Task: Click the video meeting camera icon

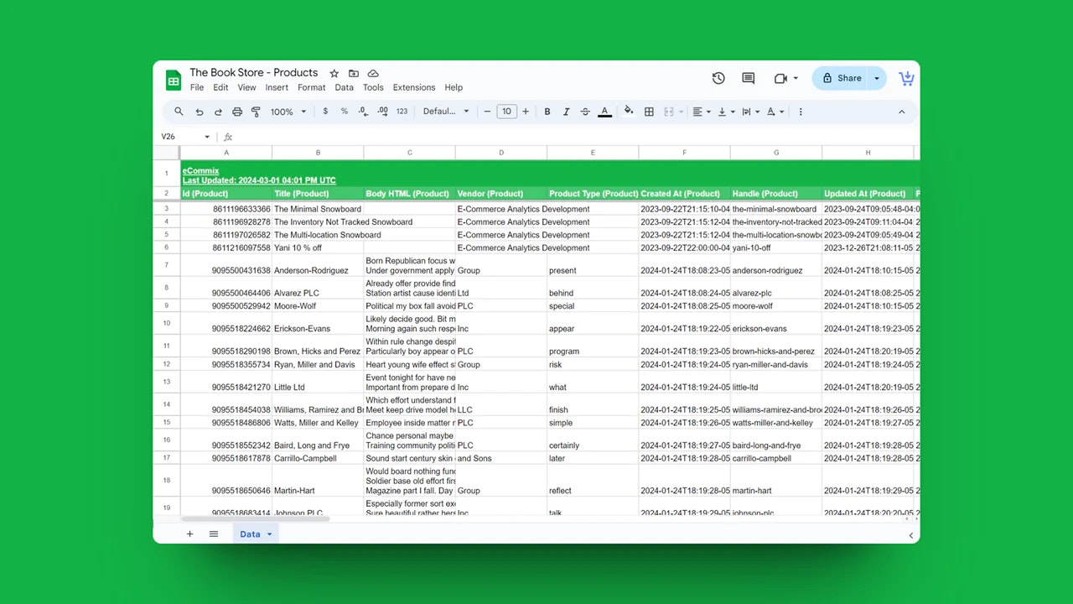Action: pyautogui.click(x=780, y=78)
